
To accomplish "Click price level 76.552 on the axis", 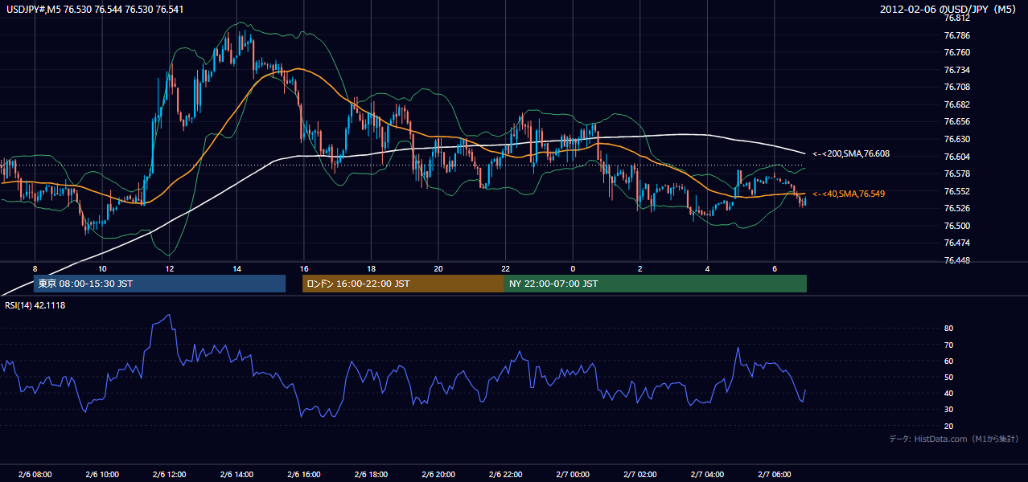I will [956, 191].
